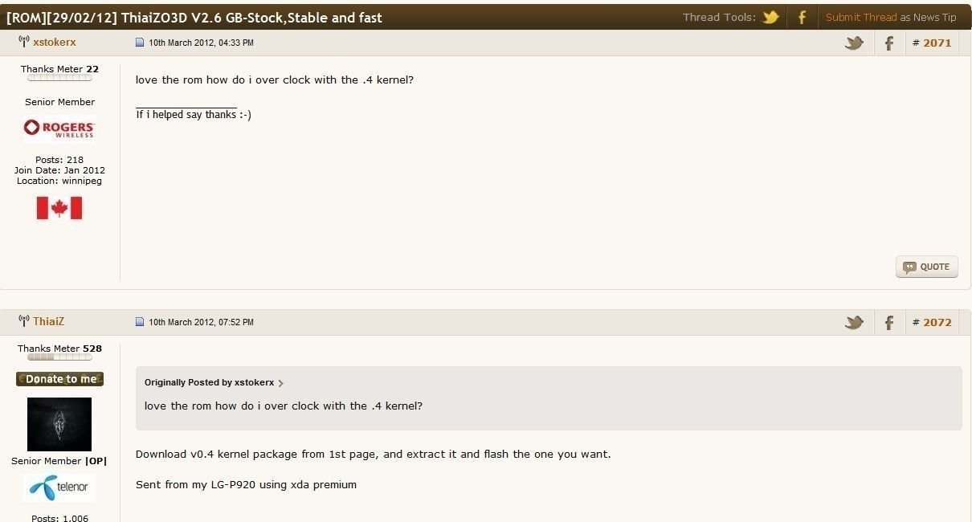Share post #2072 on Facebook
The height and width of the screenshot is (522, 972).
(888, 322)
